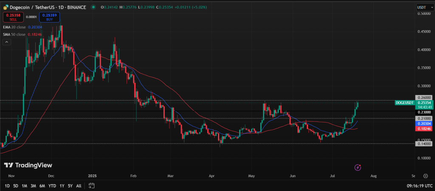Click the EMA 20 close indicator legend

pyautogui.click(x=22, y=27)
